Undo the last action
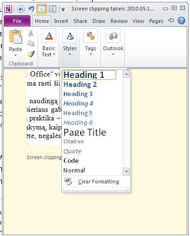This screenshot has width=190, height=236. point(31,9)
